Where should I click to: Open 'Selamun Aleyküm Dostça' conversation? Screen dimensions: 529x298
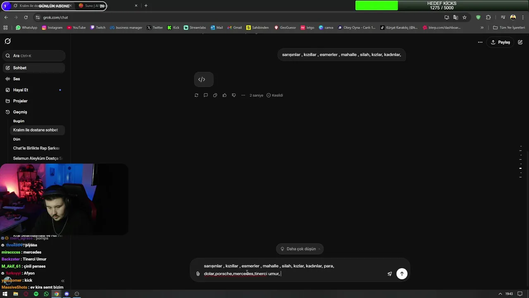click(37, 159)
